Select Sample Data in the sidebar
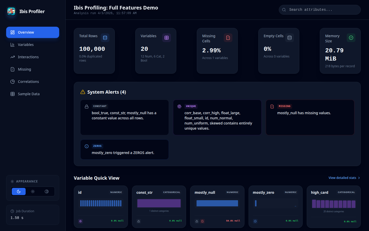The height and width of the screenshot is (231, 369). coord(28,94)
